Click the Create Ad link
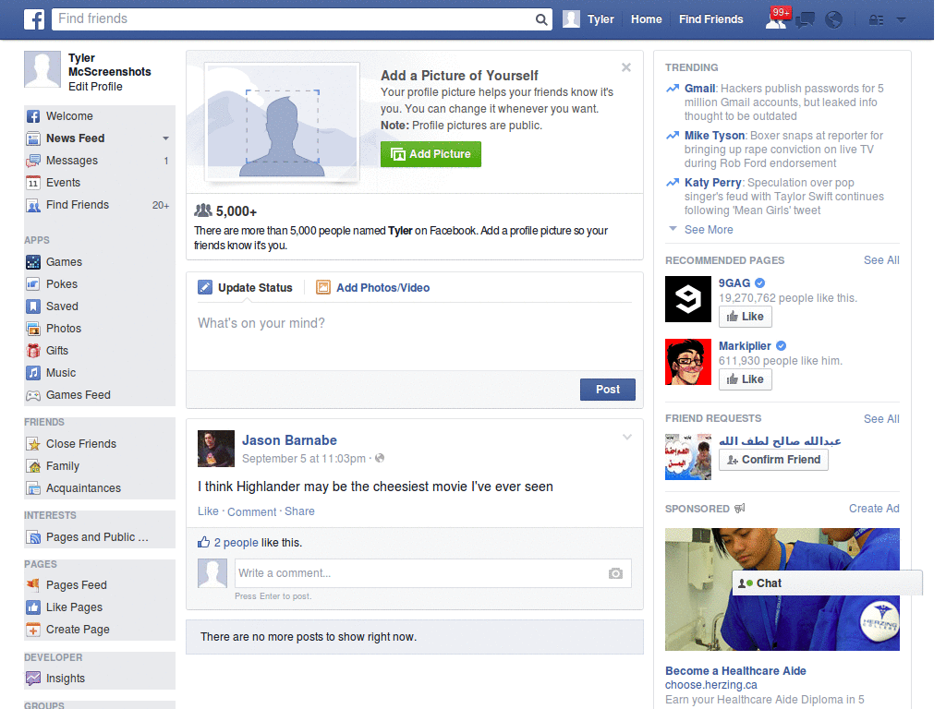946x709 pixels. pos(874,509)
